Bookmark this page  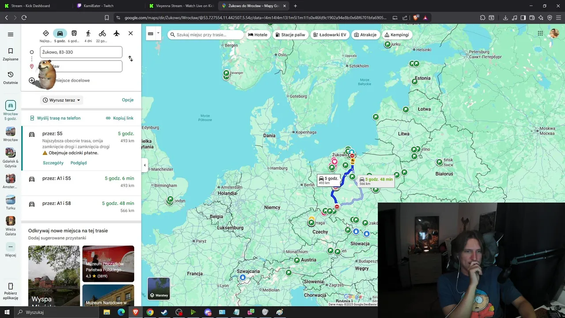tap(107, 18)
